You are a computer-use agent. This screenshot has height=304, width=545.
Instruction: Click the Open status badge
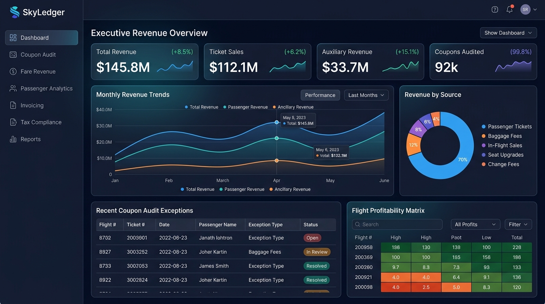(312, 238)
